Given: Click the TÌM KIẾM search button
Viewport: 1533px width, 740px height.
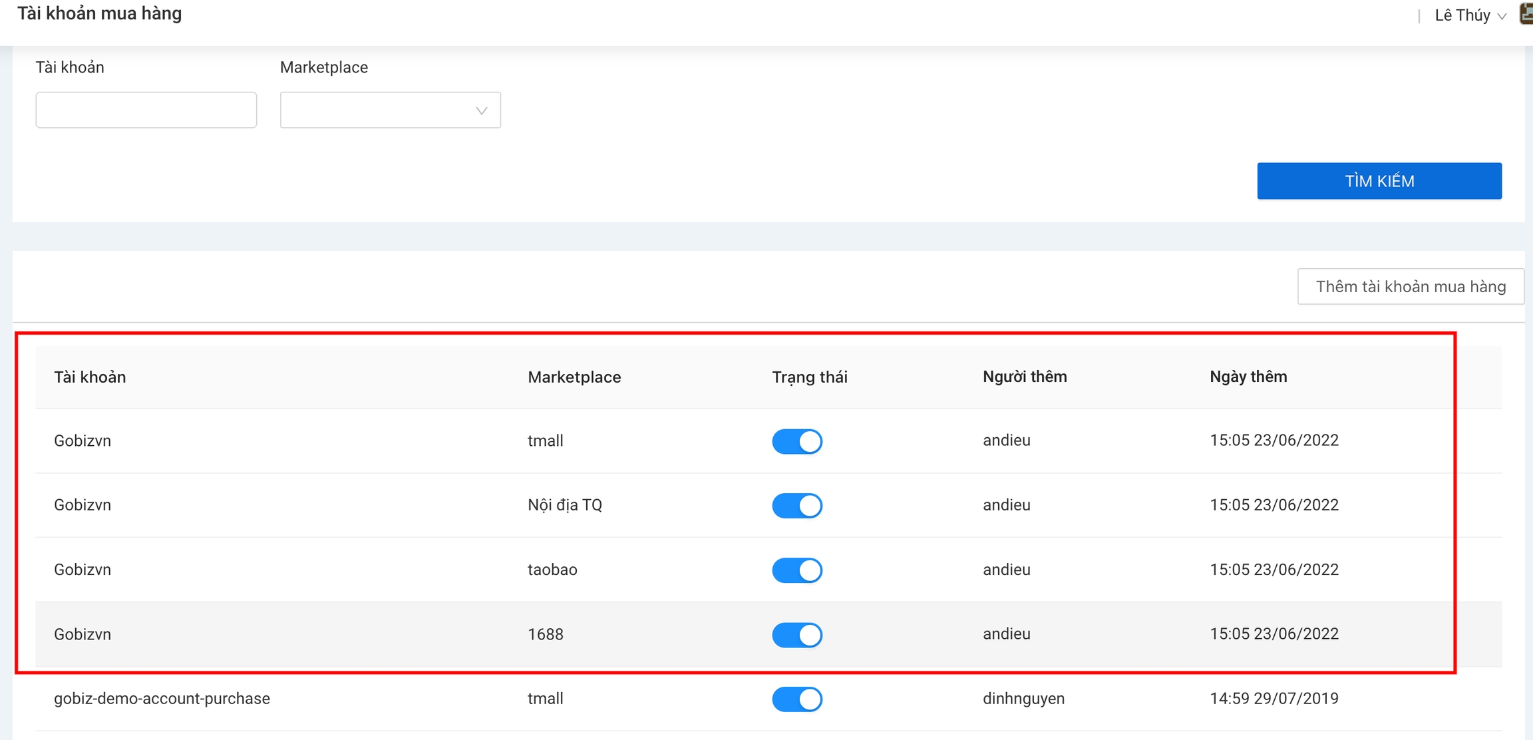Looking at the screenshot, I should [x=1379, y=181].
